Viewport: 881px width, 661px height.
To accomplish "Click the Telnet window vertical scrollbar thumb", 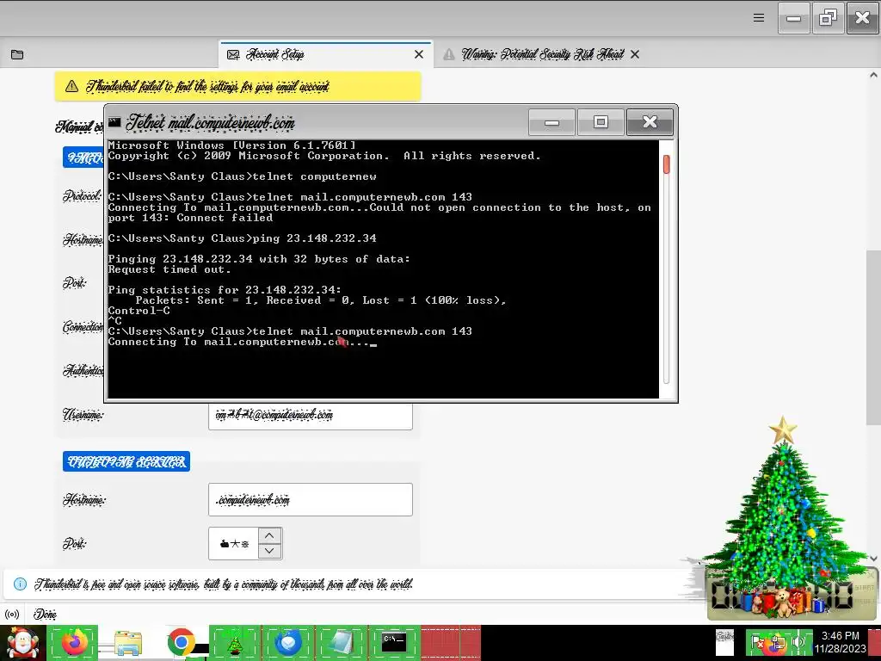I will 667,164.
